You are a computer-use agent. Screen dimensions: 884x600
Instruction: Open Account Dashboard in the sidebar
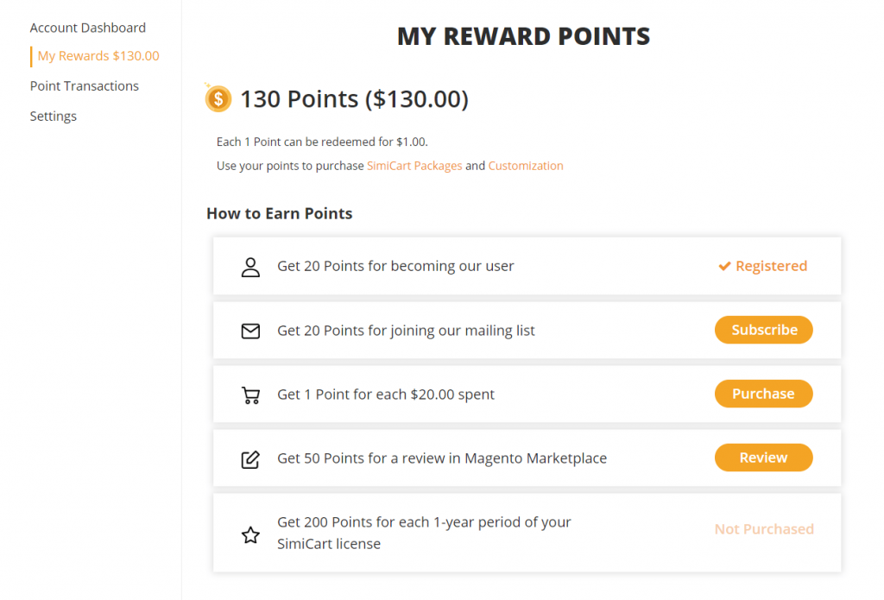[x=88, y=28]
